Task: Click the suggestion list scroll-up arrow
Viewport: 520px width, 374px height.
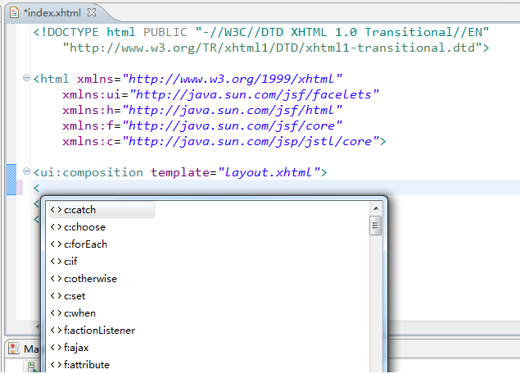Action: (376, 208)
